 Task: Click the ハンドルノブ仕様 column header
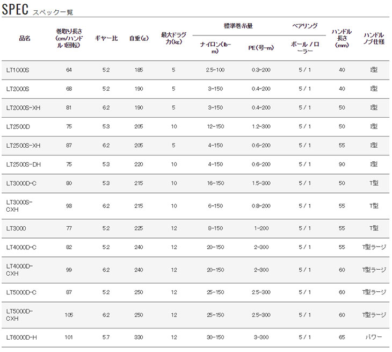373,38
